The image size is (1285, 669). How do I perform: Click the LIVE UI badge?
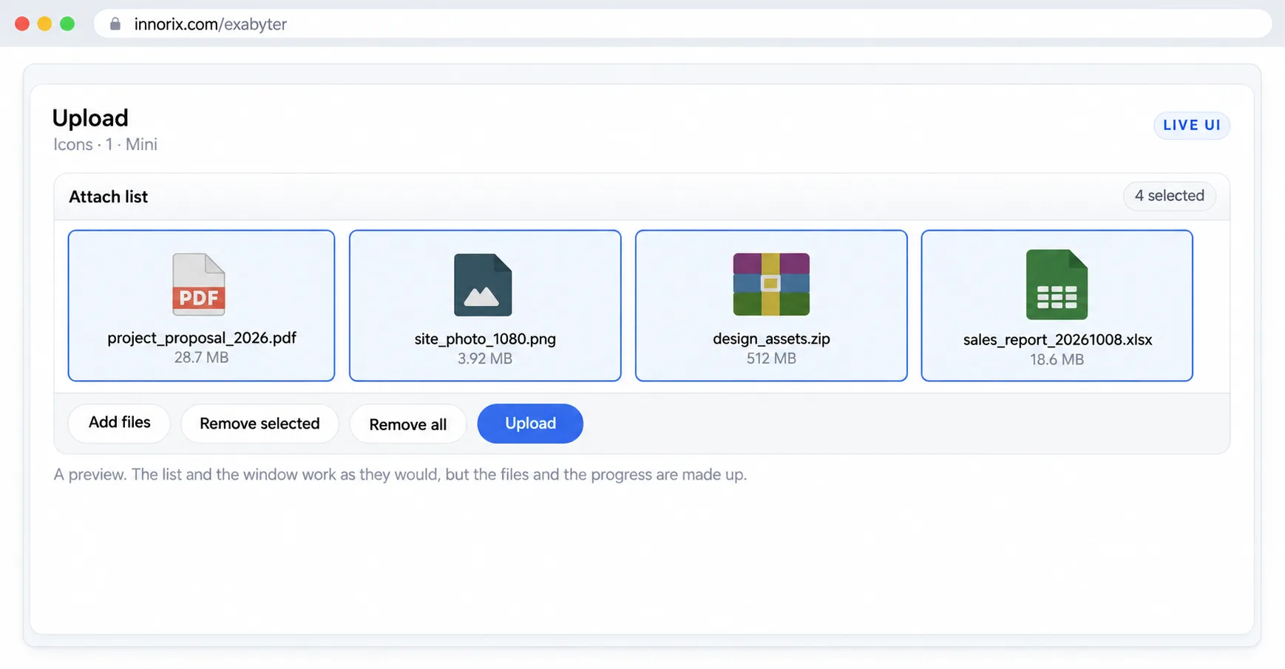[1192, 125]
